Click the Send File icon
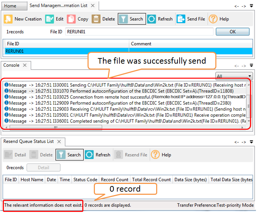This screenshot has width=257, height=214. point(181,19)
